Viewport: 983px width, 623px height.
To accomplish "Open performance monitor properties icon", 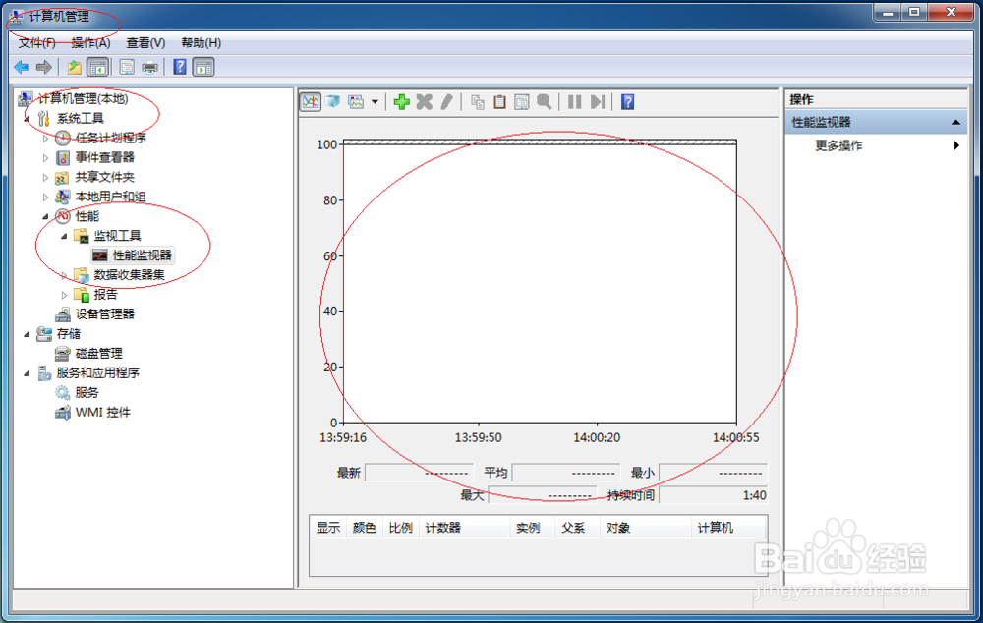I will tap(522, 101).
